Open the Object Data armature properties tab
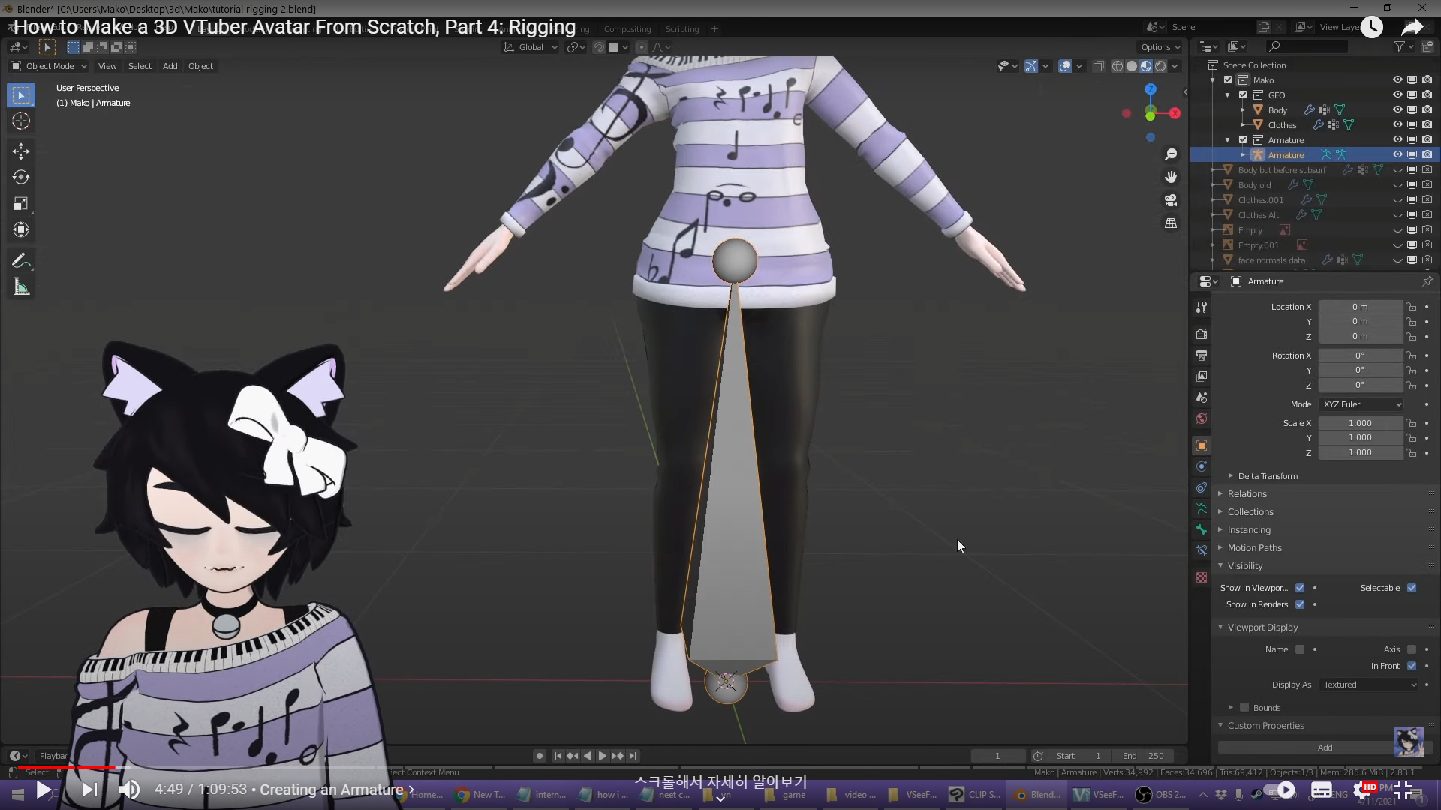 1202,508
